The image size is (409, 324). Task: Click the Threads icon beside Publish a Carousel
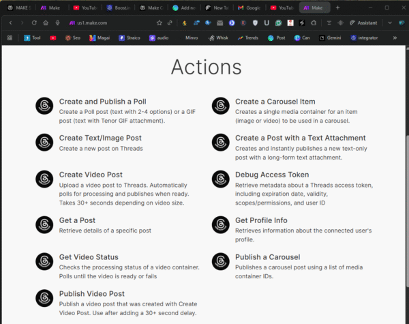[x=221, y=261]
